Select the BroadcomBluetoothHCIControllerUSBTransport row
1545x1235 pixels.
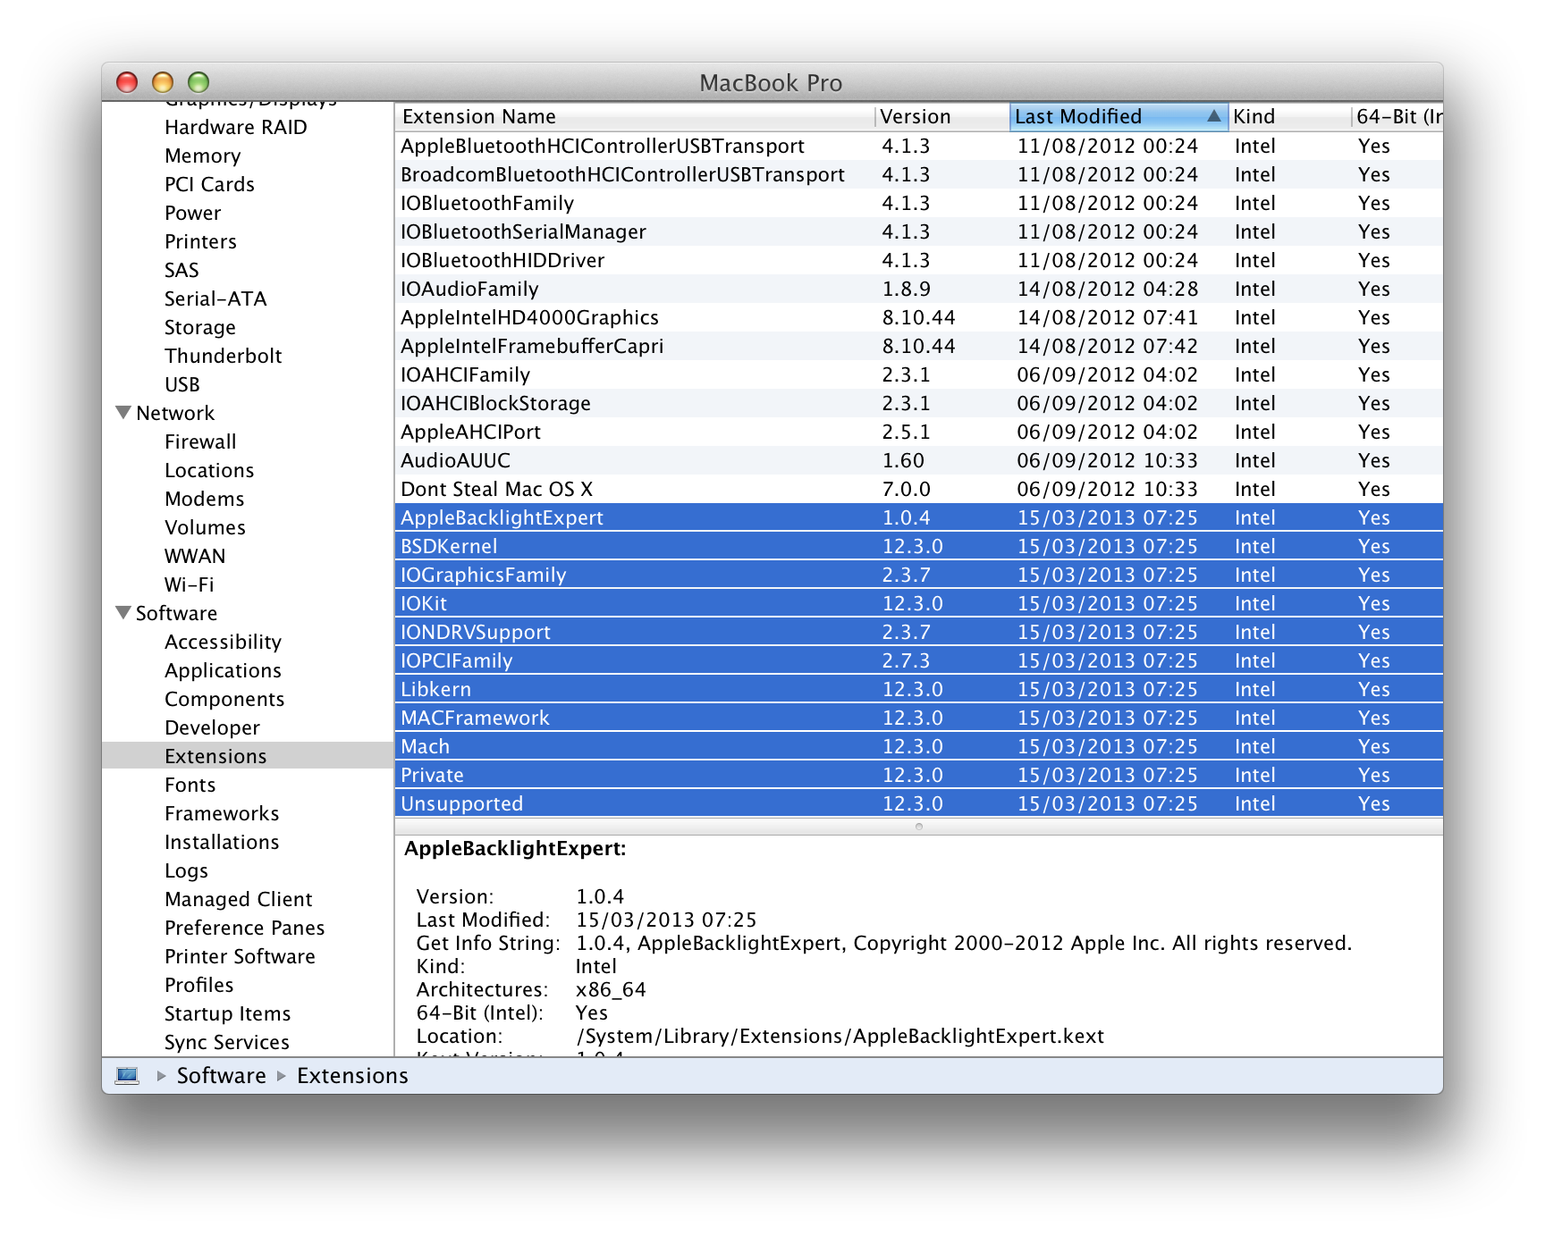(x=918, y=174)
